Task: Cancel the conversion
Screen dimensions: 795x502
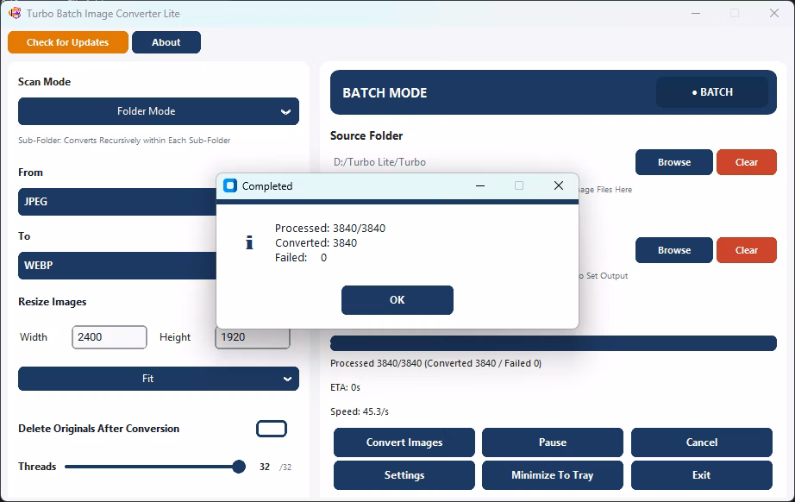Action: 702,442
